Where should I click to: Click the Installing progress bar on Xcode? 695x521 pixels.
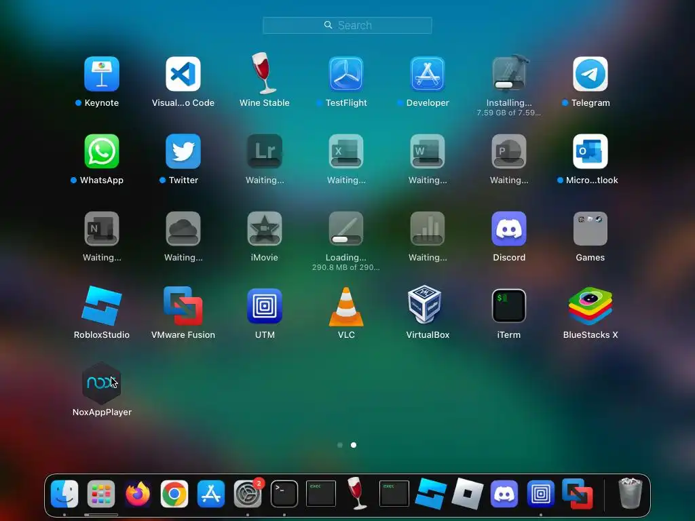pyautogui.click(x=509, y=85)
